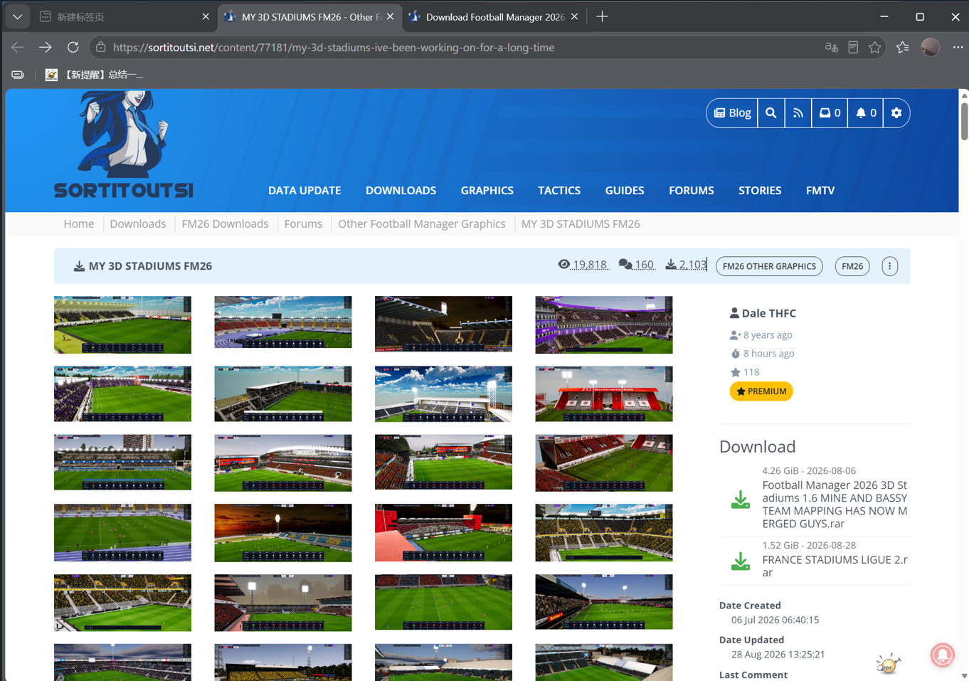Open the site settings gear
Image resolution: width=969 pixels, height=681 pixels.
(x=896, y=113)
